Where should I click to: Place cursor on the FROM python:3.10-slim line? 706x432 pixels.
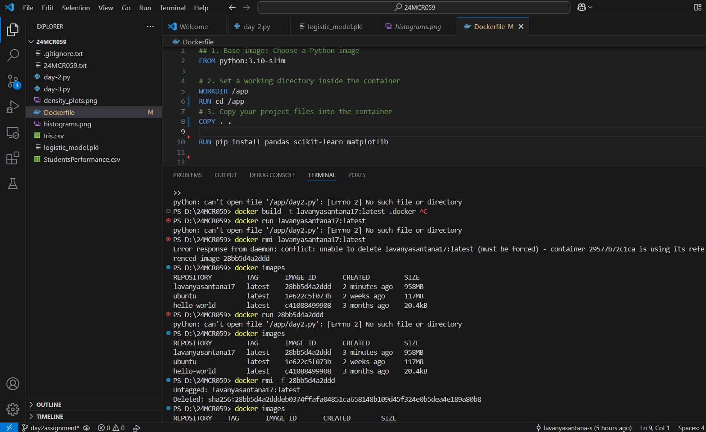pos(242,61)
